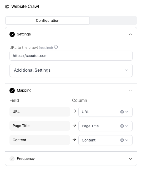Click the Frequency step checkmark badge

pos(12,159)
